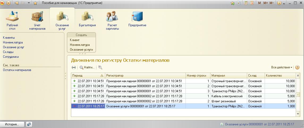Open Бухгалтерия section
The image size is (304, 128).
[x=87, y=19]
